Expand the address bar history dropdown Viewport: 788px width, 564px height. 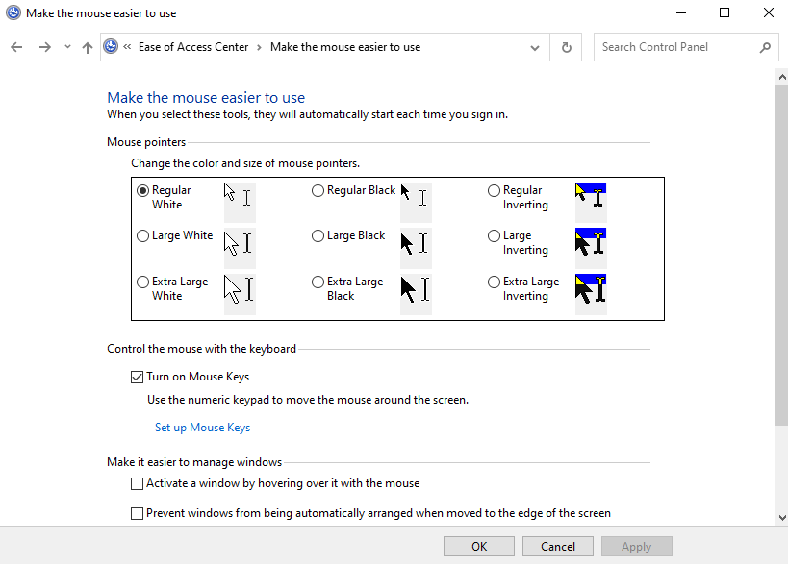(x=535, y=47)
